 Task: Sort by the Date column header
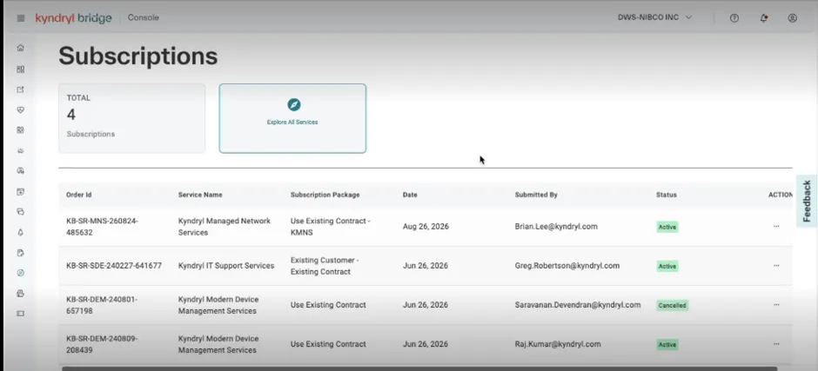pos(410,195)
